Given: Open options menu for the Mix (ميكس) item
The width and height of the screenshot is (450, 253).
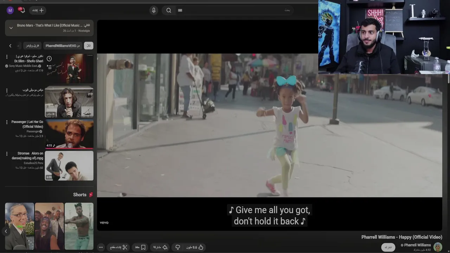Looking at the screenshot, I should coord(7,90).
